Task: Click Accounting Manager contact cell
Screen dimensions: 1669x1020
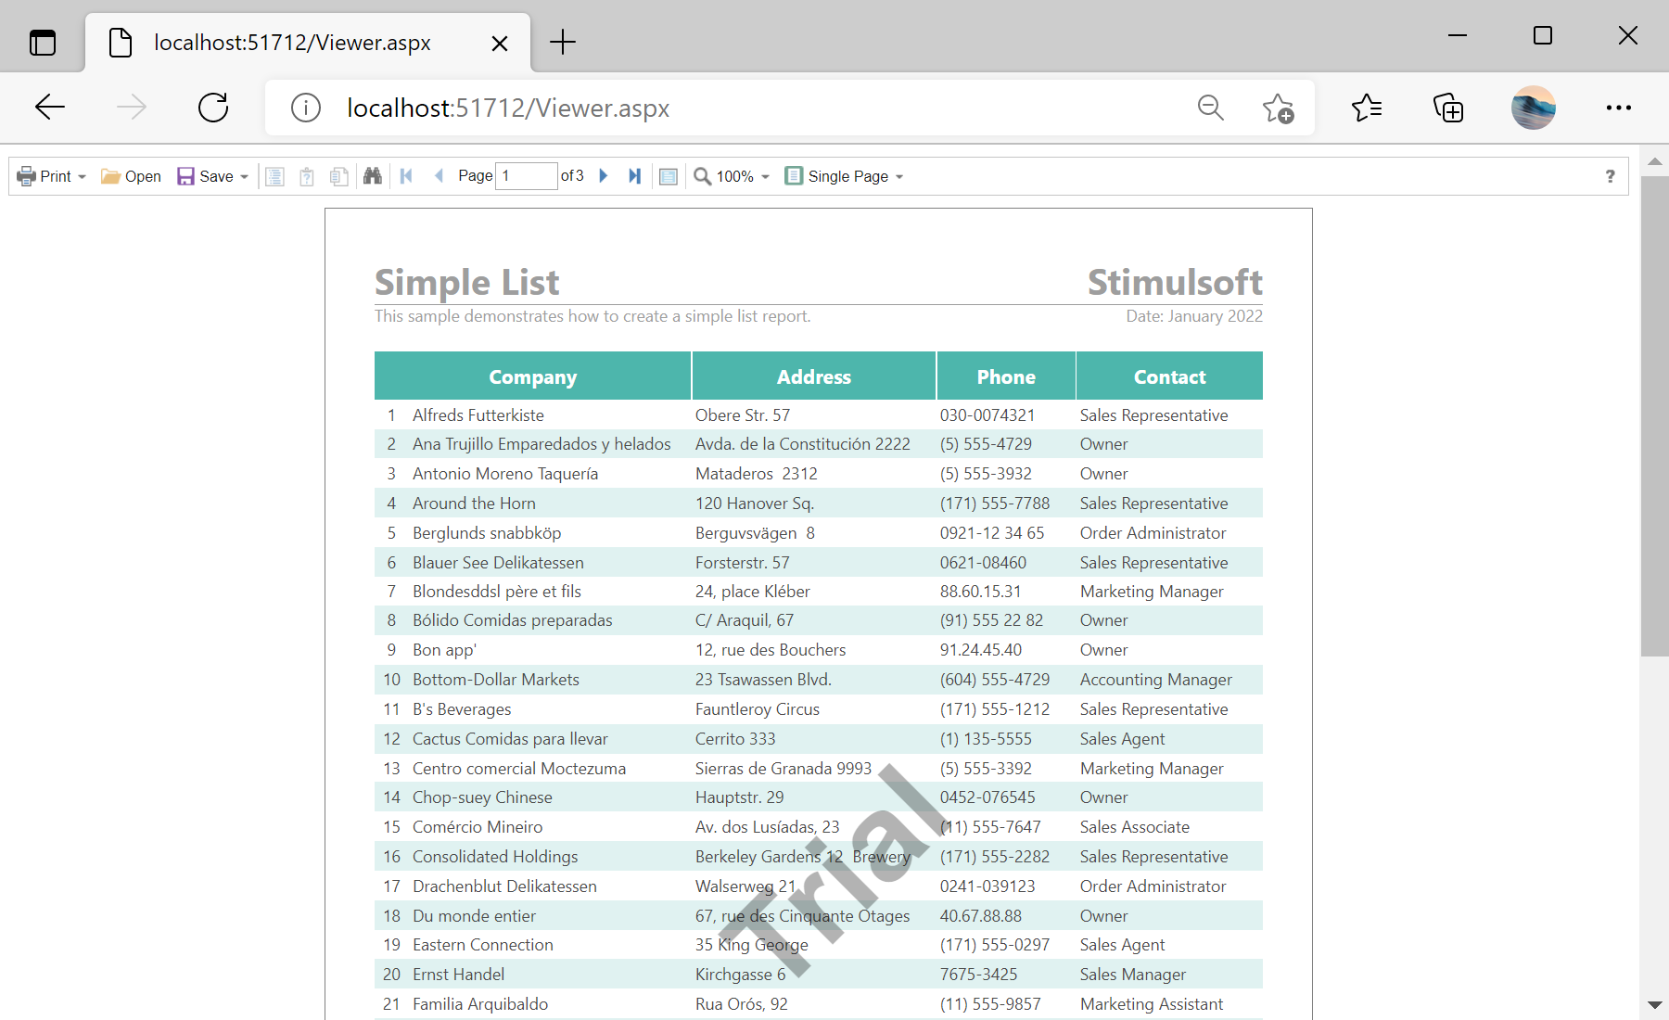Action: (1156, 680)
